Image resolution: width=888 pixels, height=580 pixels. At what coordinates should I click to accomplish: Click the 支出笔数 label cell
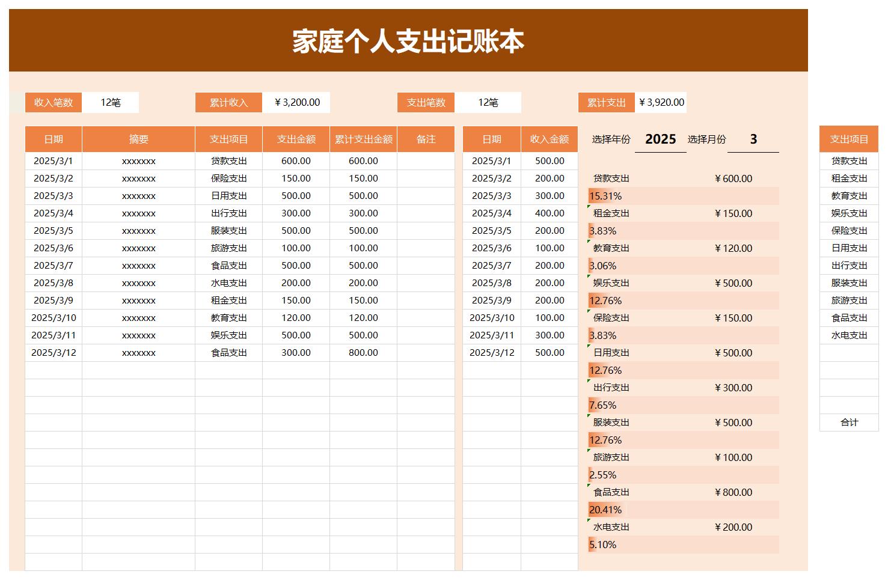[x=426, y=102]
